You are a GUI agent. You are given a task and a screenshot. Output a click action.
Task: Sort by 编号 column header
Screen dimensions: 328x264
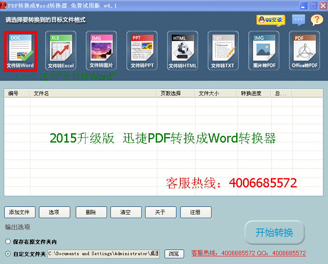17,93
